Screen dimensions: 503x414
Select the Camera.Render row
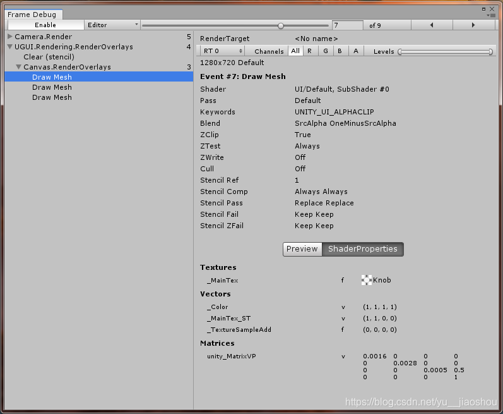[99, 36]
